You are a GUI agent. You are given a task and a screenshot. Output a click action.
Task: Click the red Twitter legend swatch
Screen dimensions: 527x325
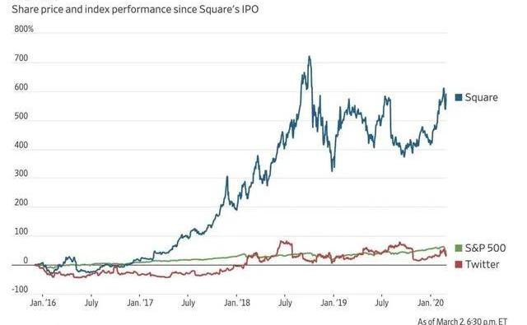[x=459, y=264]
